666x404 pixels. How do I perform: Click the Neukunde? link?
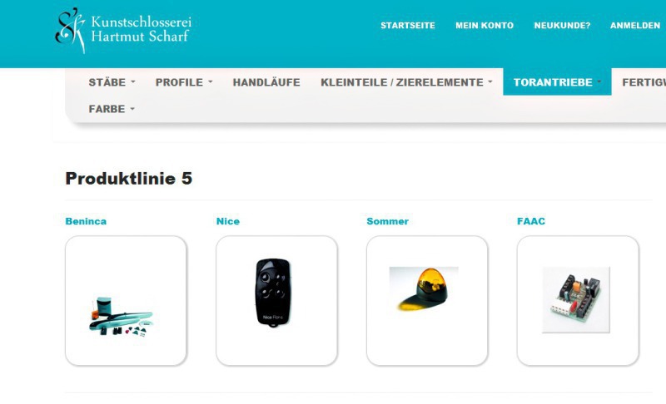562,26
